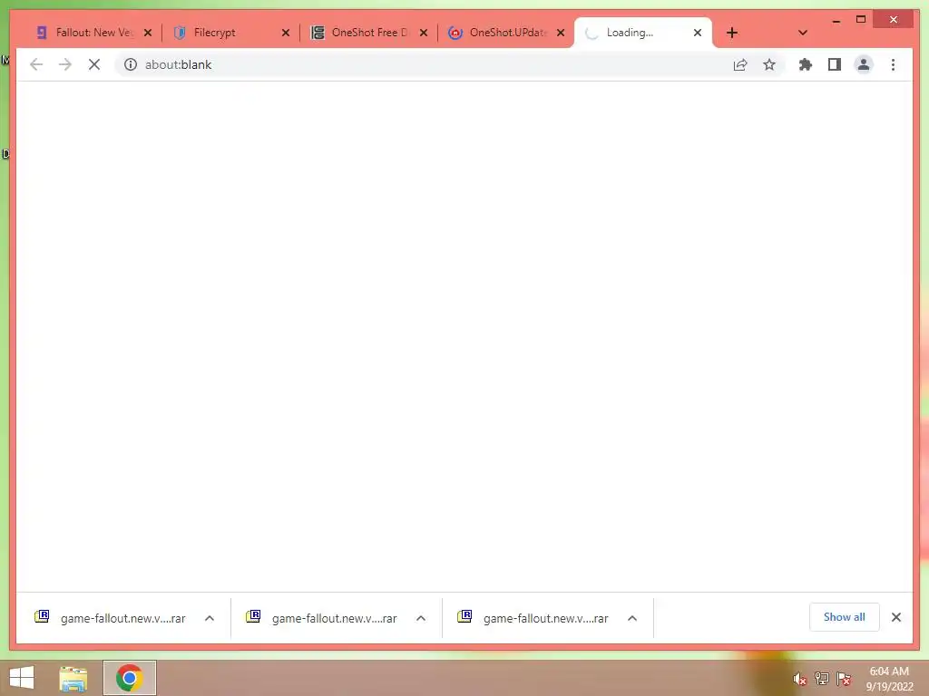Go back to previous page
929x696 pixels.
point(36,64)
